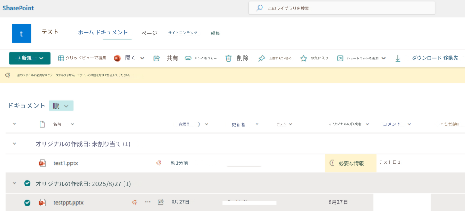
Task: Collapse the 2025/8/27 (1) group
Action: [x=14, y=183]
